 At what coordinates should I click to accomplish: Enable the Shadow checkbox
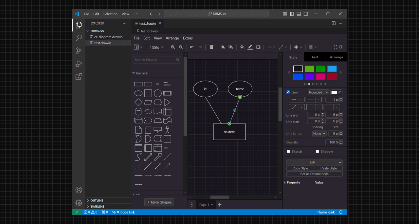[317, 152]
